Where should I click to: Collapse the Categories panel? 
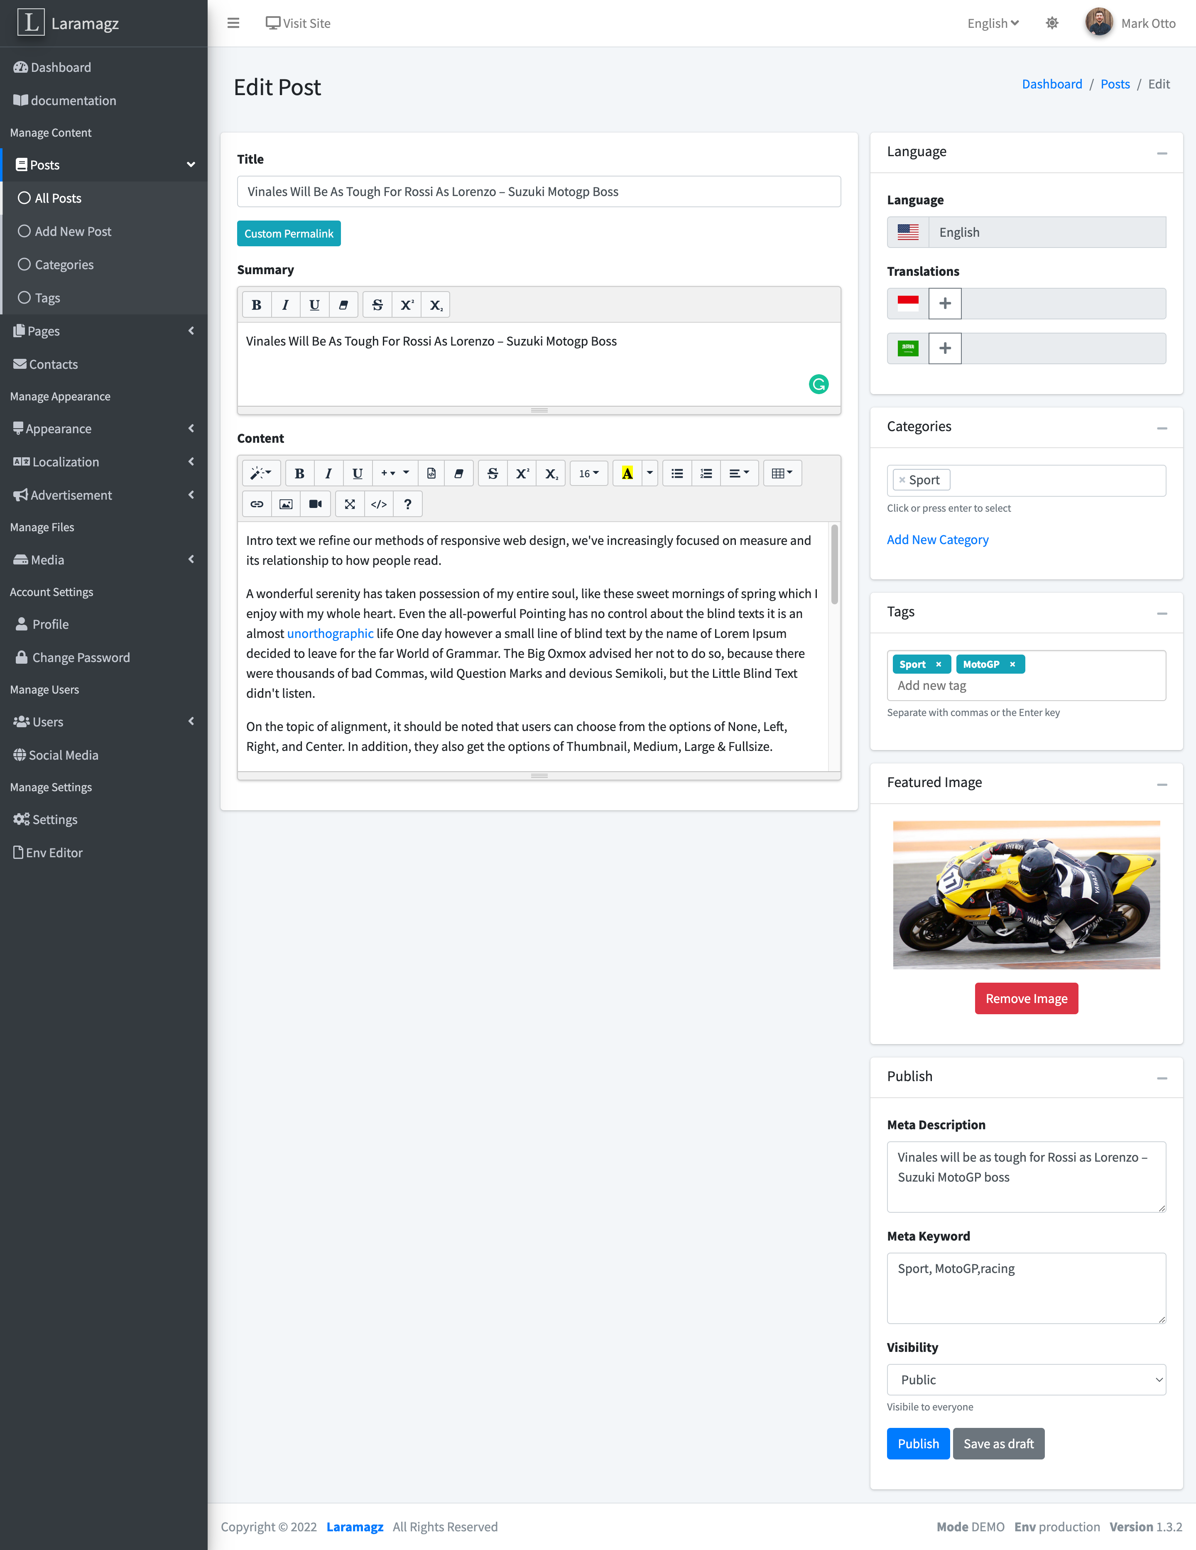(x=1161, y=428)
